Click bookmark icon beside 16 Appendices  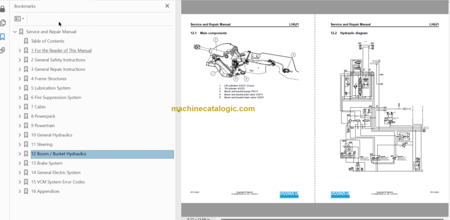(x=26, y=191)
